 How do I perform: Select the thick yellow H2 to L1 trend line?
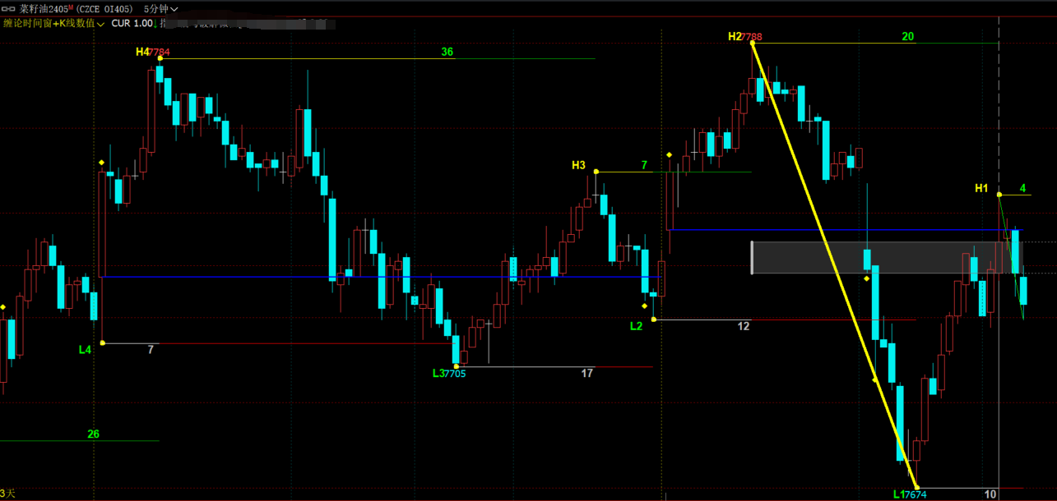(x=833, y=264)
